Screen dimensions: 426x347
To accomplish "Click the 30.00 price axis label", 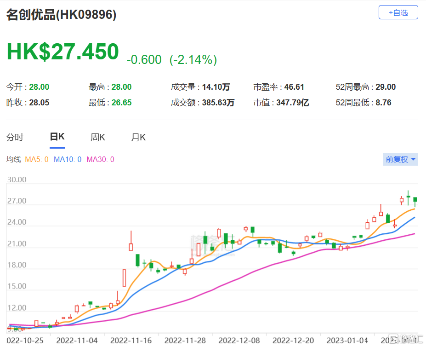I will point(17,180).
